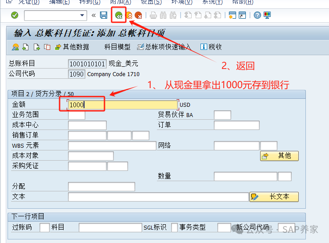Screen dimensions: 329x243
Task: Click the first 采购凭证 input field
Action: pyautogui.click(x=87, y=166)
